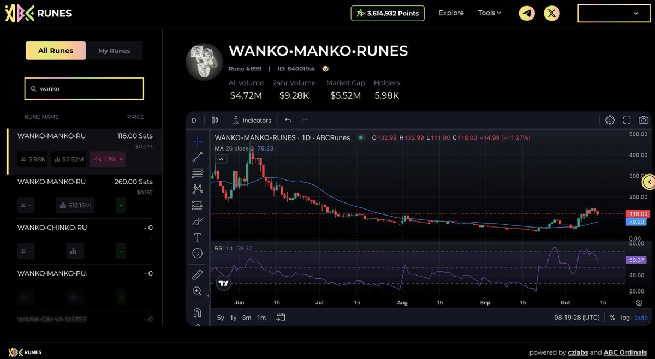Select the trend line drawing tool
The image size is (655, 359).
pos(197,157)
